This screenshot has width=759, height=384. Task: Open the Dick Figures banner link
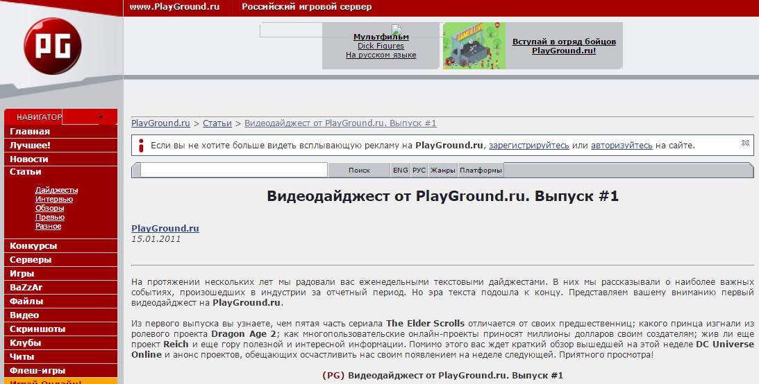pyautogui.click(x=381, y=46)
